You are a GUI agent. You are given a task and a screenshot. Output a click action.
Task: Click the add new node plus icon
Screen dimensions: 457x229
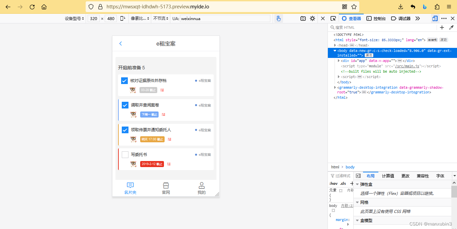tap(442, 27)
